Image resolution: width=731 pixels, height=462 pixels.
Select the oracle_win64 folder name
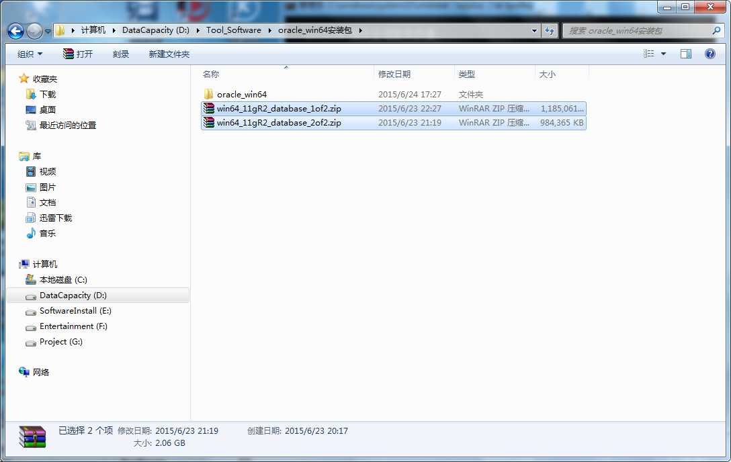point(242,95)
